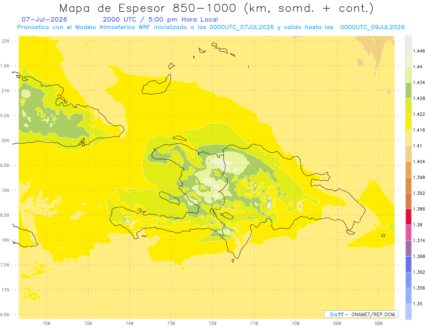The image size is (425, 328).
Task: Click the '1.368' colorbar value
Action: point(419,256)
